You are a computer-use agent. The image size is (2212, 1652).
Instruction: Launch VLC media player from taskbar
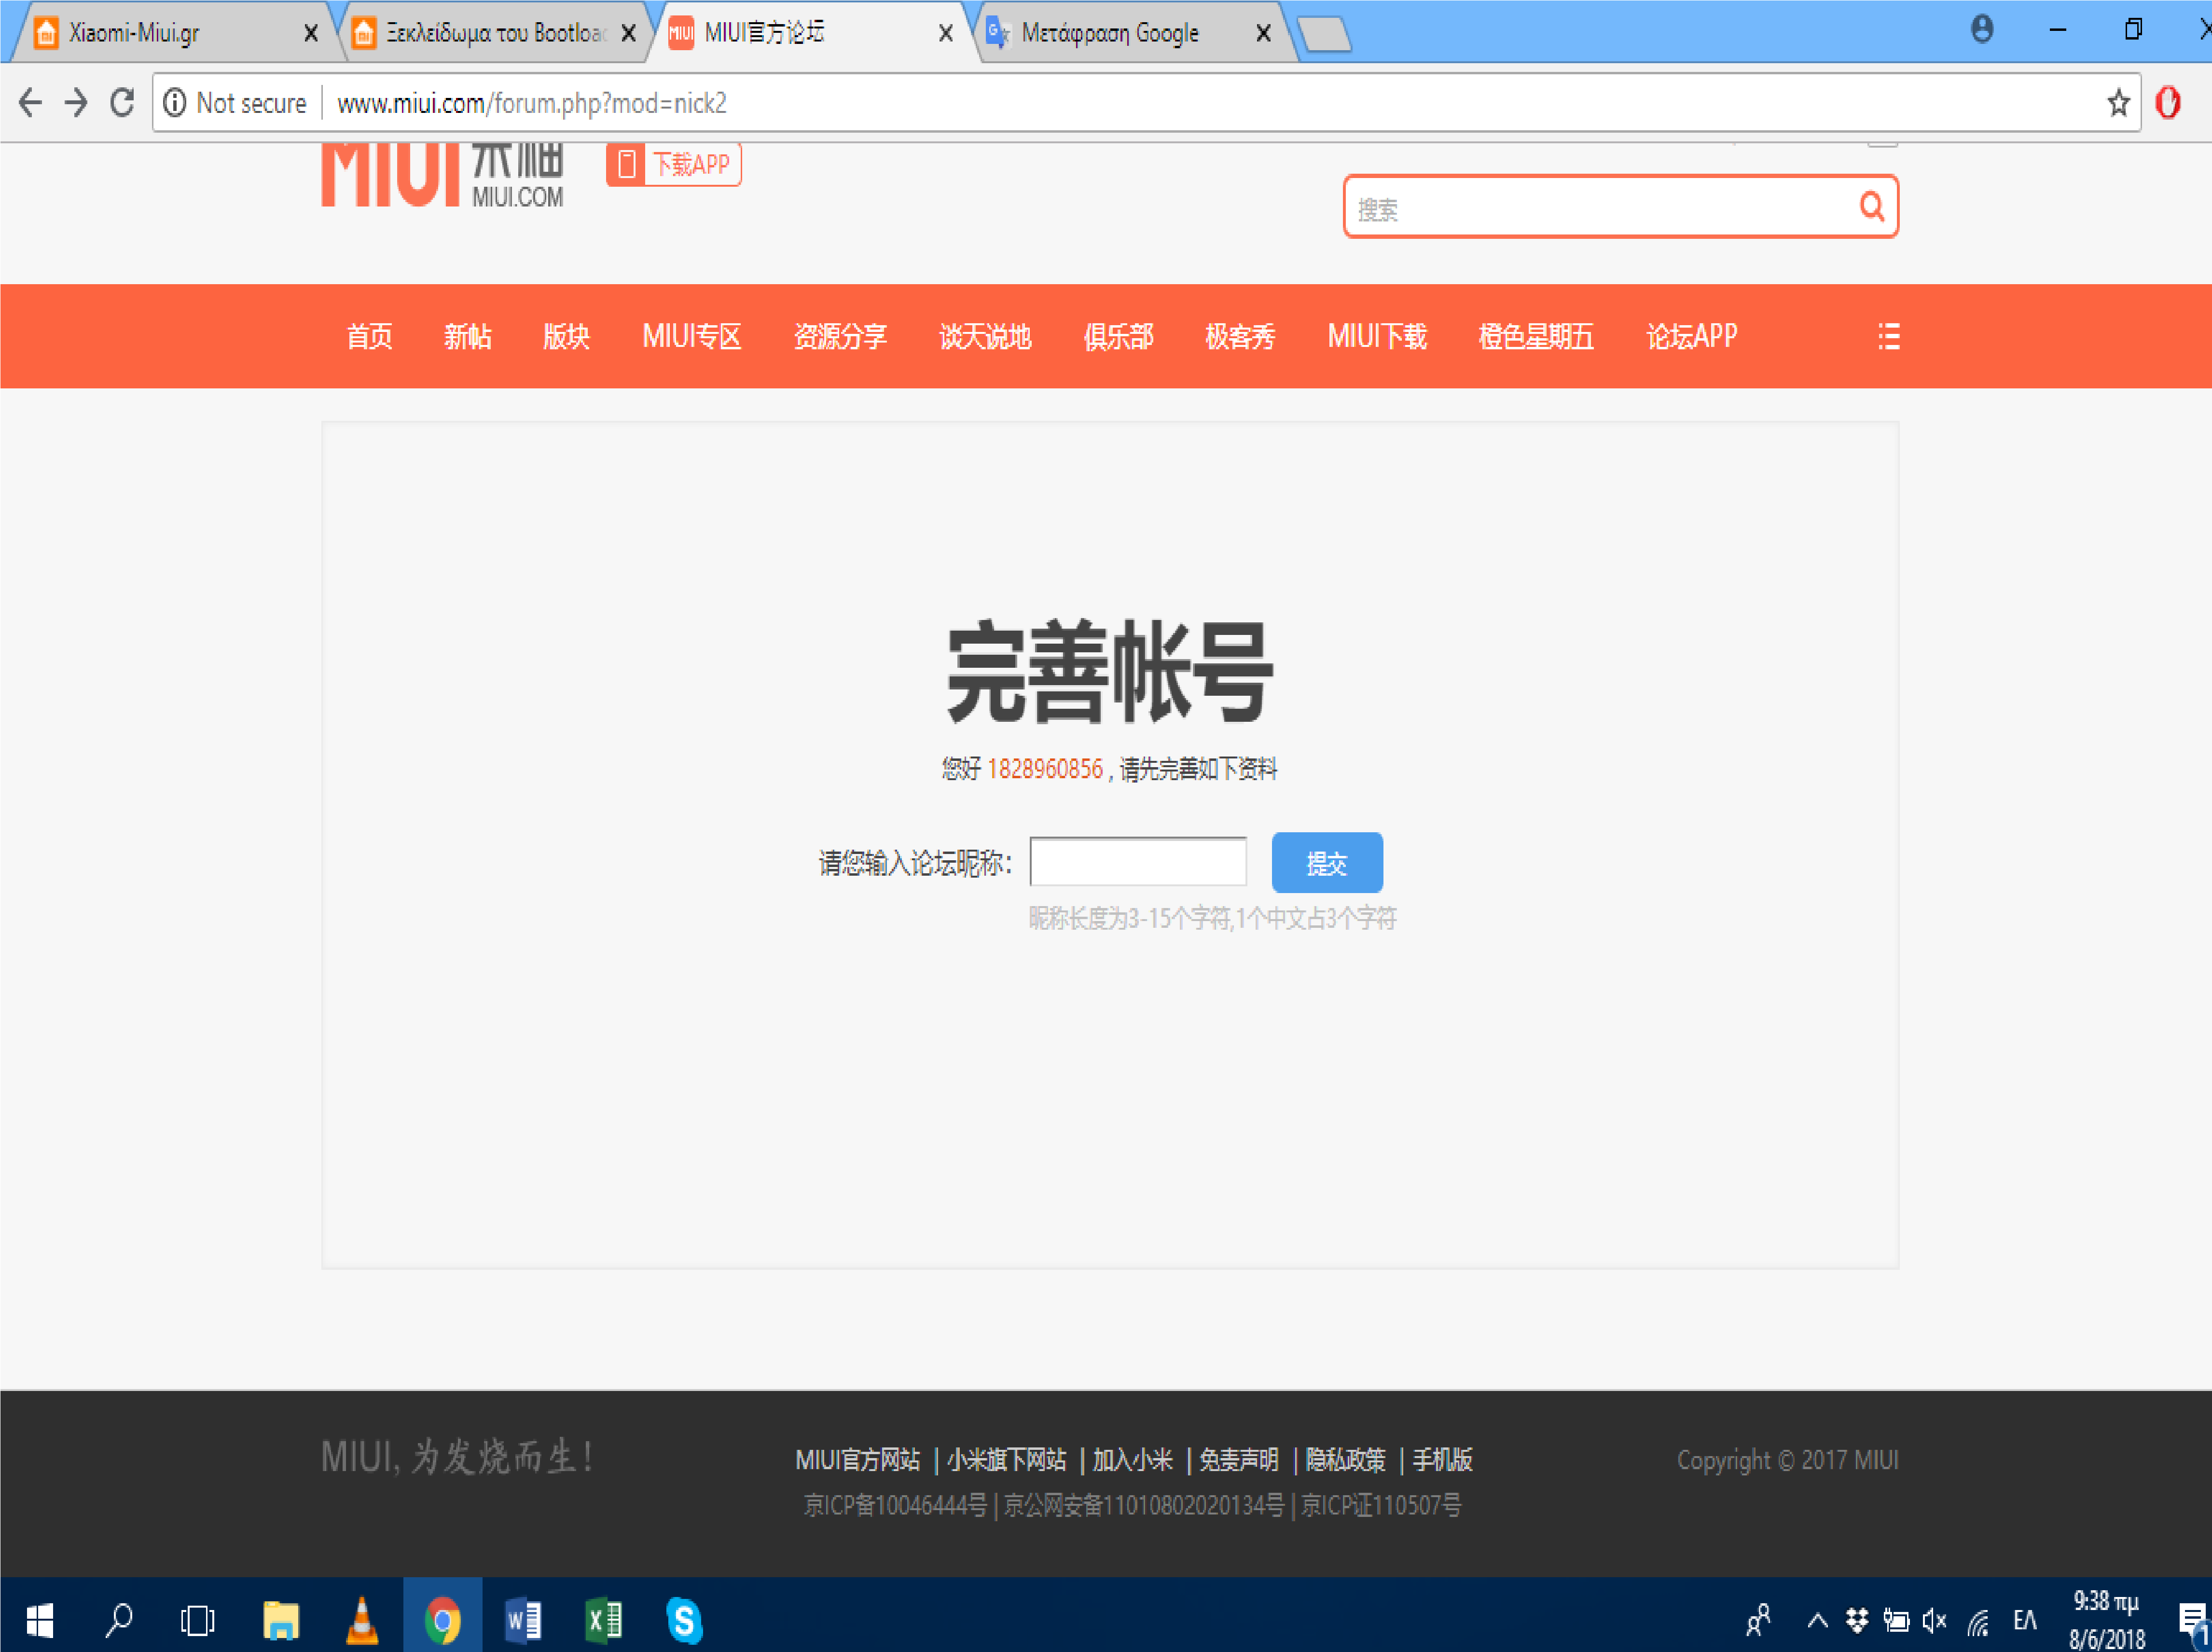pyautogui.click(x=361, y=1620)
